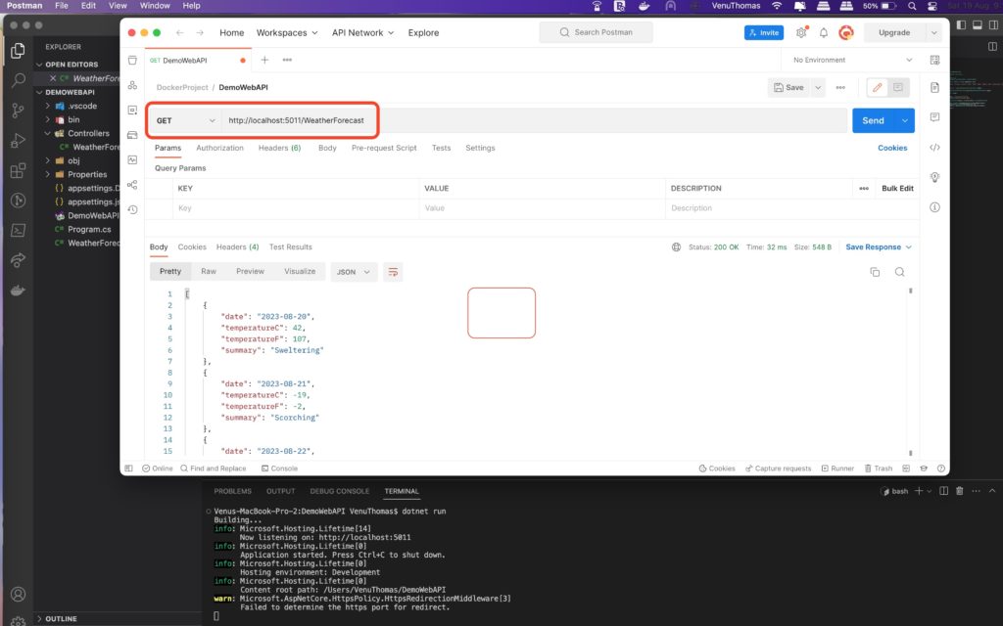Image resolution: width=1003 pixels, height=626 pixels.
Task: Kill the terminal with trash icon
Action: click(x=960, y=491)
